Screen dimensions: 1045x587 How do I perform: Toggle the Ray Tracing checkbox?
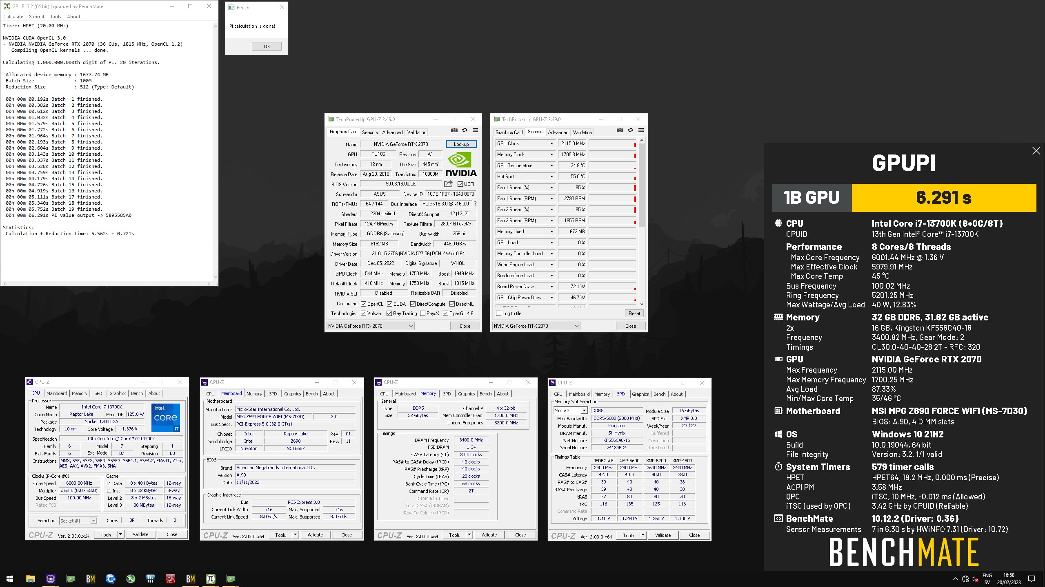(389, 313)
